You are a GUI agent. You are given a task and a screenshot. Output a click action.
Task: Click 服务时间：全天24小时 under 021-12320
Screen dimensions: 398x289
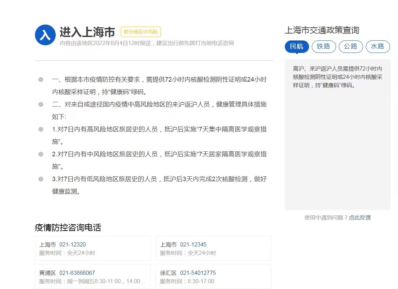click(x=67, y=253)
